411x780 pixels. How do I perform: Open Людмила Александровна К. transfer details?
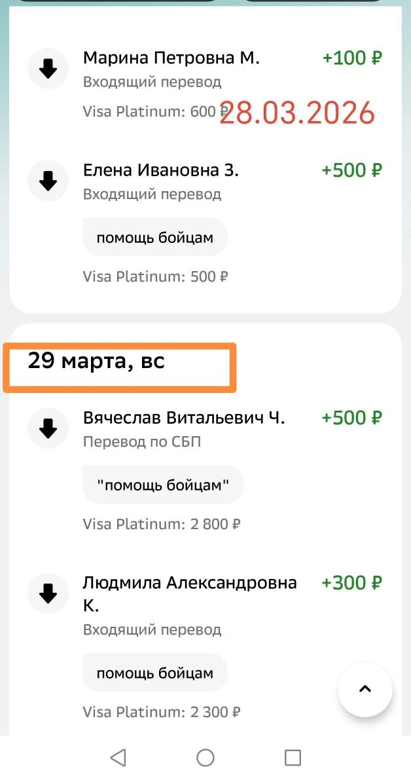point(190,583)
